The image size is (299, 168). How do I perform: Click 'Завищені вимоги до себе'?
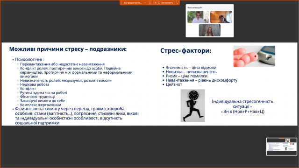[x=43, y=101]
